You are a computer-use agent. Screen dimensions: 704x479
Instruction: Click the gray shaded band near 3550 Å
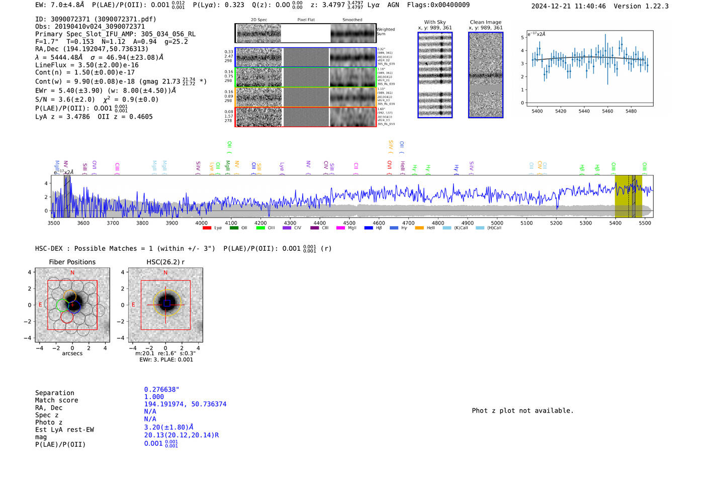pos(67,196)
